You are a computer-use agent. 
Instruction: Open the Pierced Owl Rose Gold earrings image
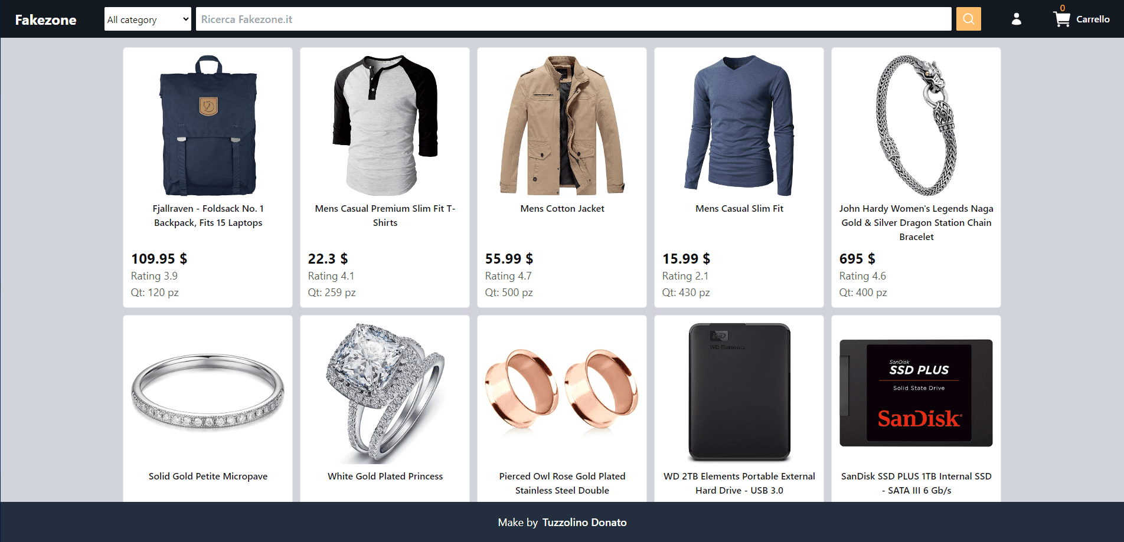point(562,389)
